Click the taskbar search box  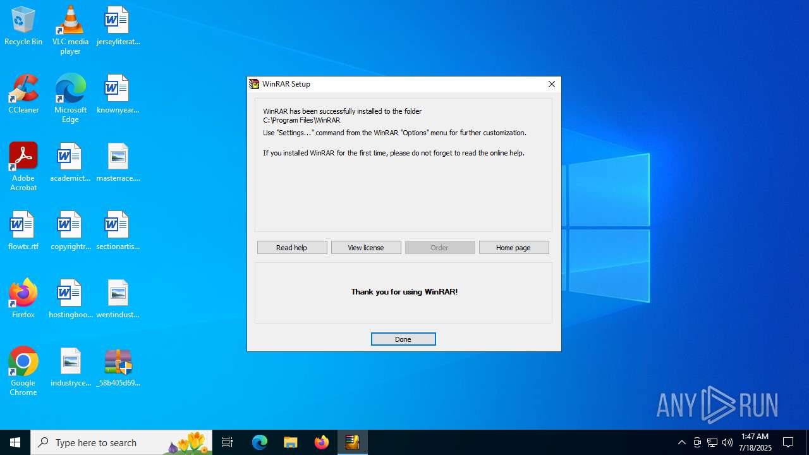point(121,442)
